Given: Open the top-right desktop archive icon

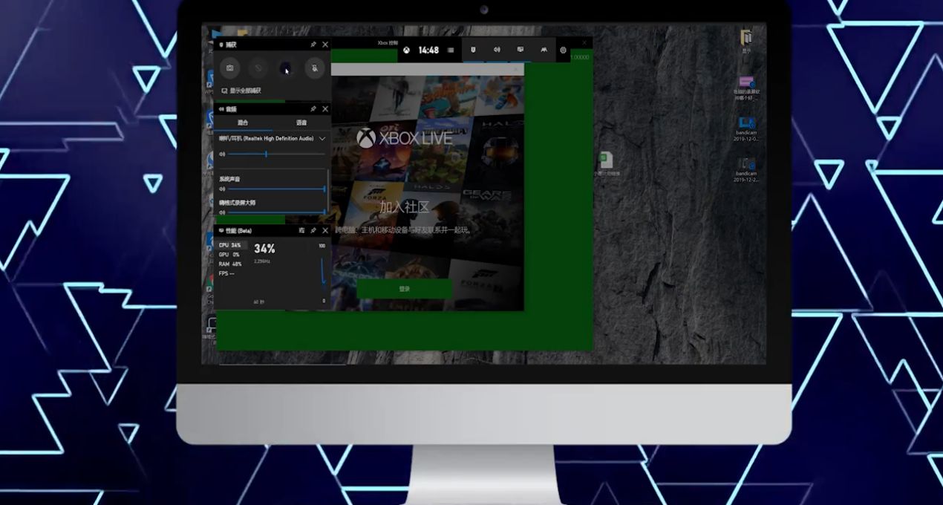Looking at the screenshot, I should pyautogui.click(x=746, y=40).
